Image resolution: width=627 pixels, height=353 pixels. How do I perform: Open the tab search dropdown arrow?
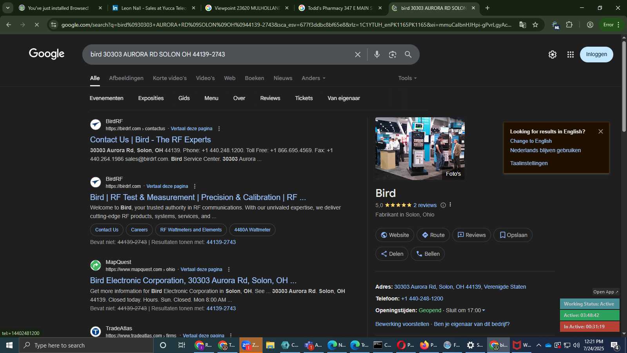pos(7,8)
